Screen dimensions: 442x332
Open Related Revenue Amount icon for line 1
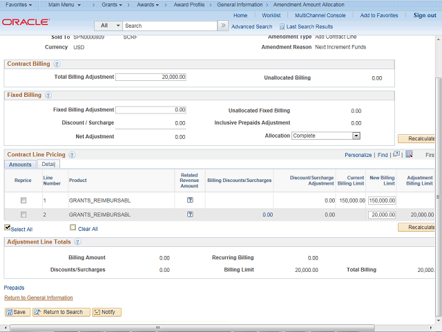point(190,200)
